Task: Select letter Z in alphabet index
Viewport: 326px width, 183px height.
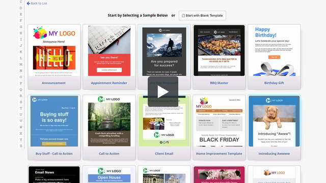Action: pyautogui.click(x=21, y=146)
